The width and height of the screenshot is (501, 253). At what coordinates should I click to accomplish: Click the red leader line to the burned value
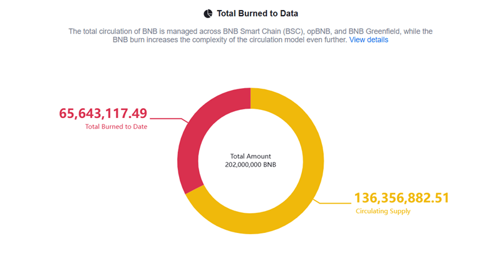(166, 118)
